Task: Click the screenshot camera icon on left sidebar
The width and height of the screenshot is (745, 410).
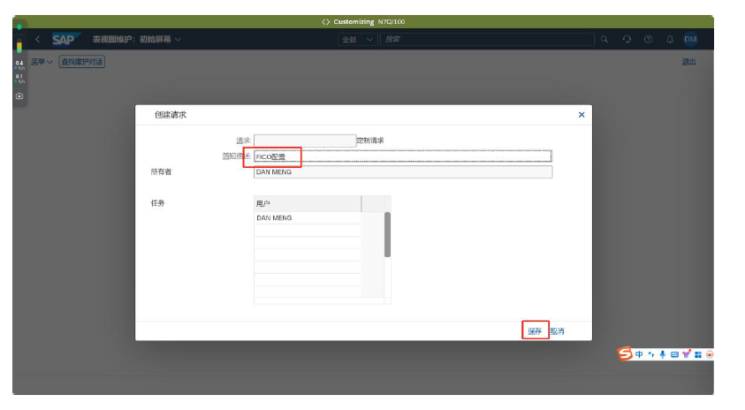Action: point(19,95)
